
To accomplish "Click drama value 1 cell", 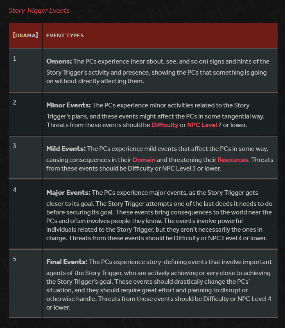I will (25, 70).
